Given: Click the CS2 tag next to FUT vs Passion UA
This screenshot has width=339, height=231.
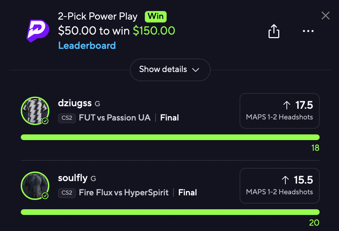Looking at the screenshot, I should click(67, 118).
